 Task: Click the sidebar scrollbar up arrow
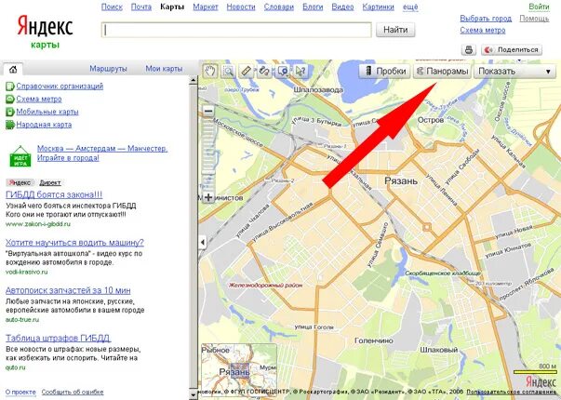193,80
